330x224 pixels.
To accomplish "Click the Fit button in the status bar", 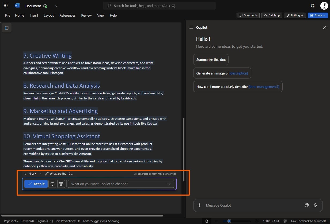I will [x=275, y=221].
